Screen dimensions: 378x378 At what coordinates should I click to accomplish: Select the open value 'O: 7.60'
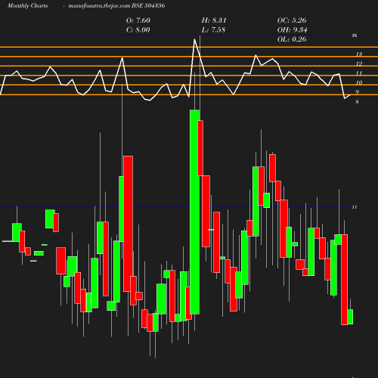(x=138, y=20)
